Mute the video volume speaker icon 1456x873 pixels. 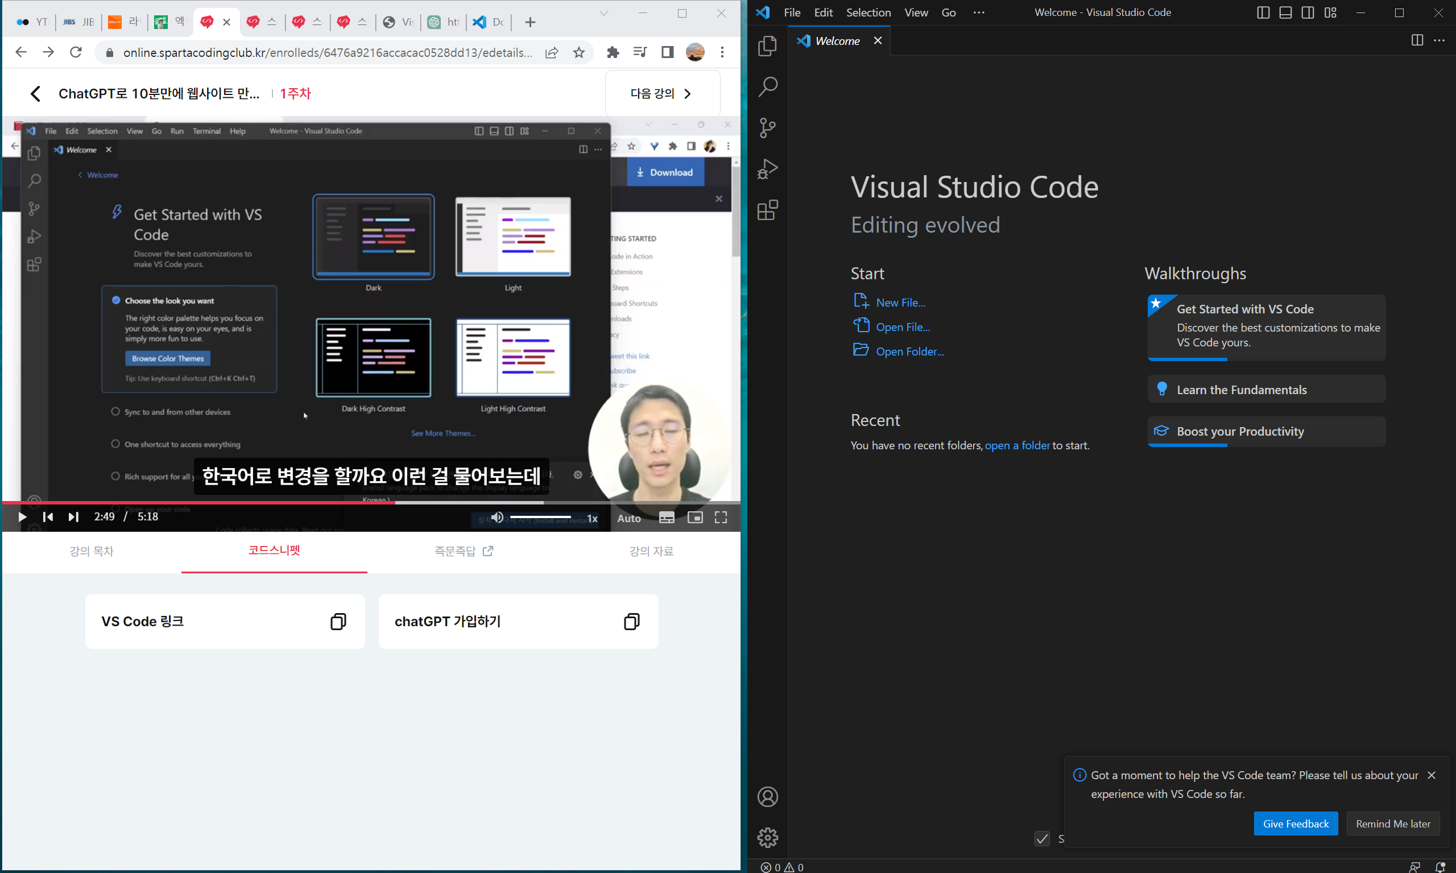[497, 517]
